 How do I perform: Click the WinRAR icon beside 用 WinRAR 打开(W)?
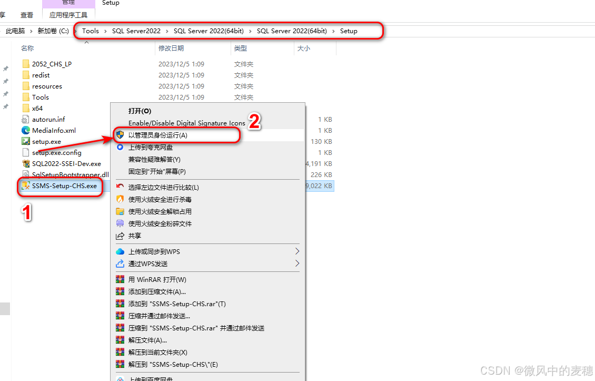tap(120, 279)
